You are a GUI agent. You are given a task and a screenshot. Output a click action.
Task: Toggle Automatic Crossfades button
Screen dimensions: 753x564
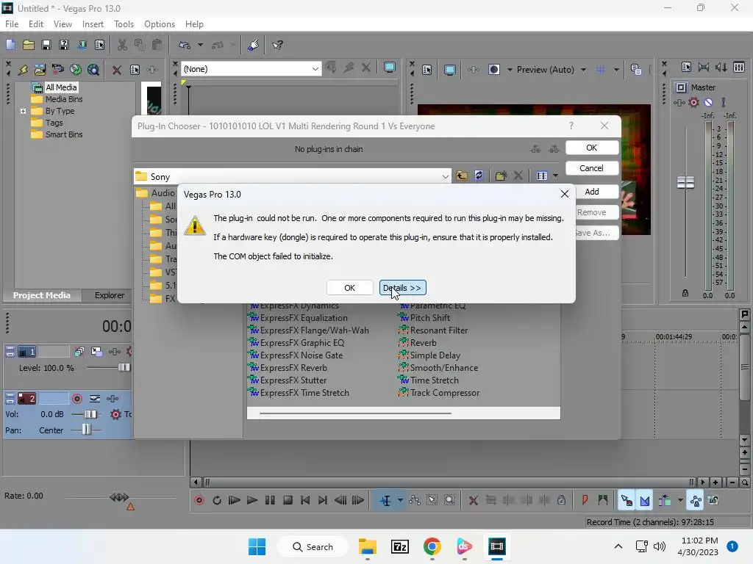[x=644, y=501]
